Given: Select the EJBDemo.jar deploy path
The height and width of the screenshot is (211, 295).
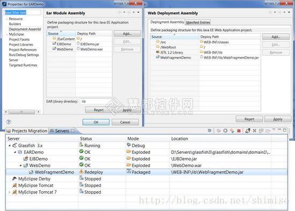Looking at the screenshot, I should point(90,44).
